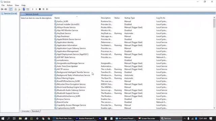The image size is (216, 121).
Task: Select the Alps HID Monitor Service row
Action: (x=110, y=30)
